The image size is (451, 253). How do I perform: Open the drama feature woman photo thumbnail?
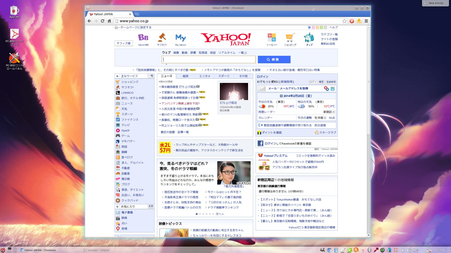(234, 173)
